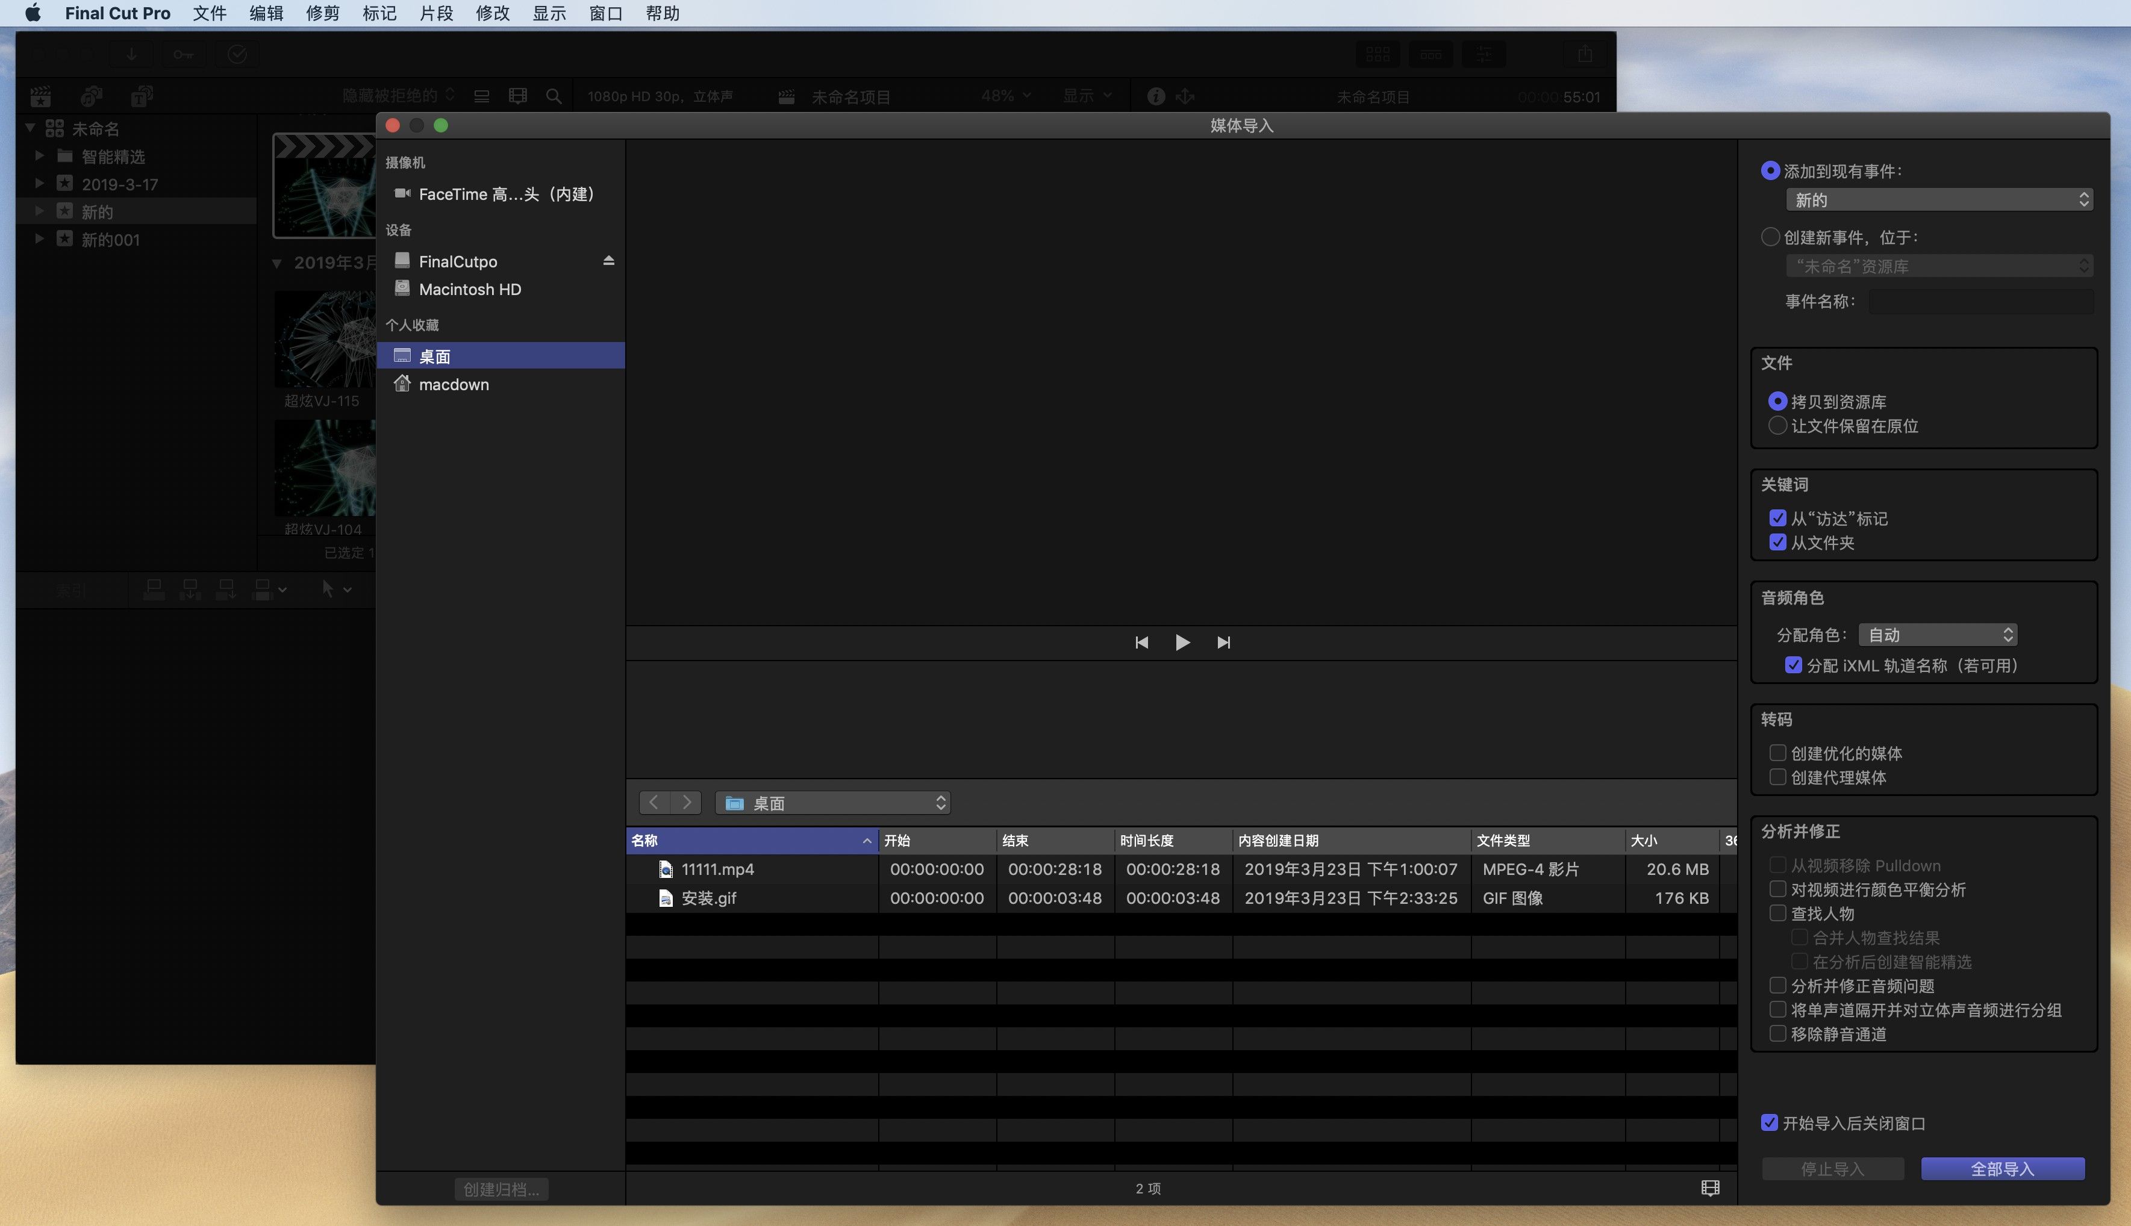This screenshot has width=2131, height=1226.
Task: Open the photos and audio sidebar icon
Action: coord(91,96)
